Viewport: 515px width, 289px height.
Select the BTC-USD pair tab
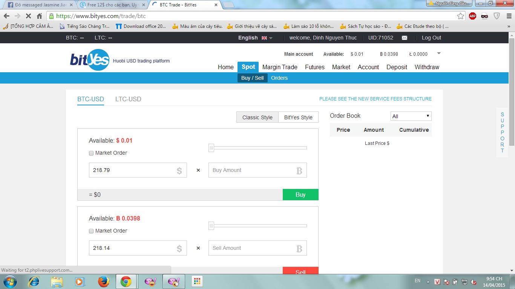point(90,99)
